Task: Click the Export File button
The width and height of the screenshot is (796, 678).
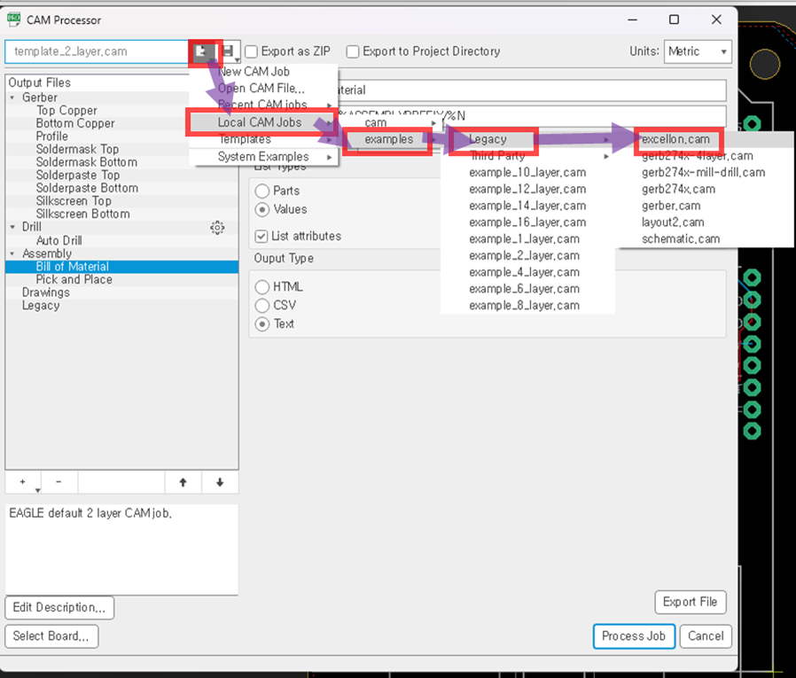Action: point(691,603)
